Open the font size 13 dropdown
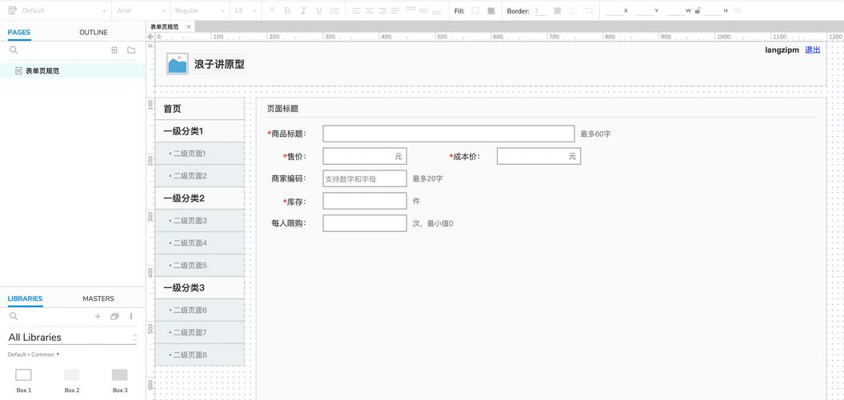The width and height of the screenshot is (844, 400). click(x=246, y=10)
